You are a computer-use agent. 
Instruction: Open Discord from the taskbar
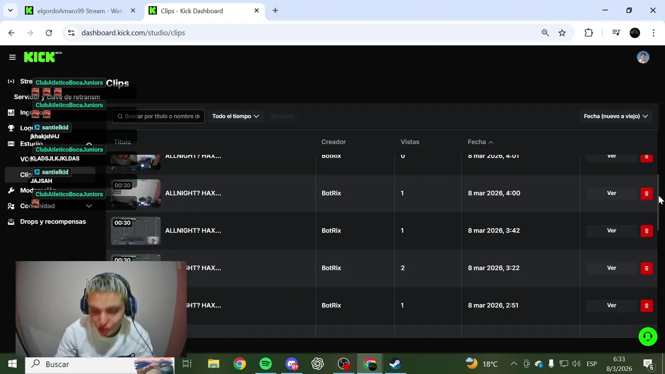291,364
